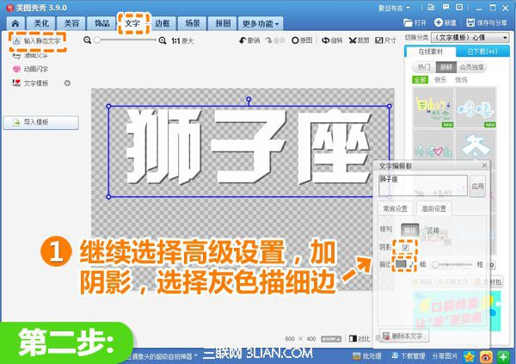
Task: Switch to the 边框 tab
Action: coord(163,22)
